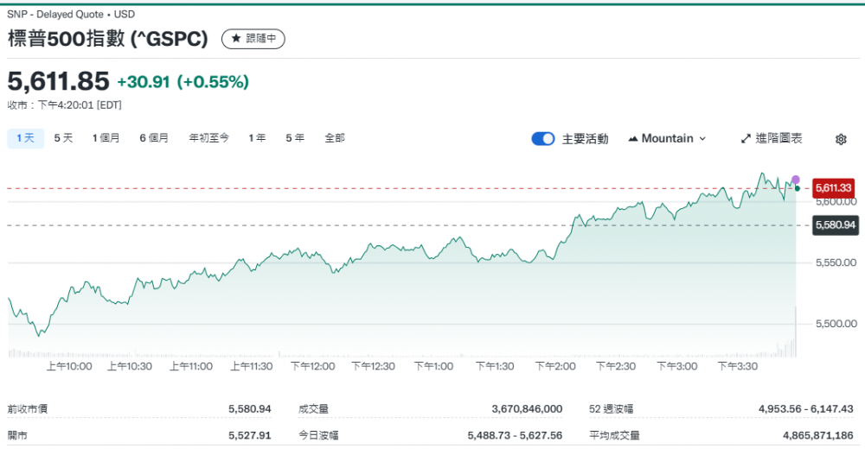The height and width of the screenshot is (455, 865).
Task: Click the red 5,611.33 current price label
Action: pyautogui.click(x=834, y=187)
